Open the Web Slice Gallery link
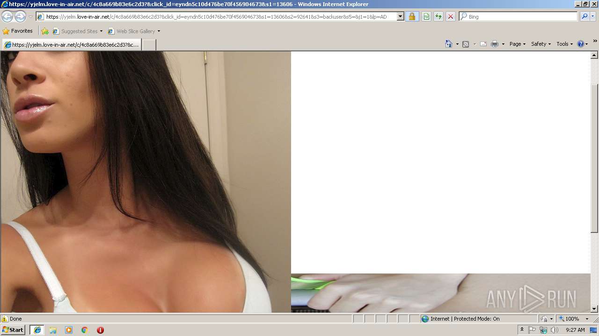The height and width of the screenshot is (336, 599). pos(131,31)
